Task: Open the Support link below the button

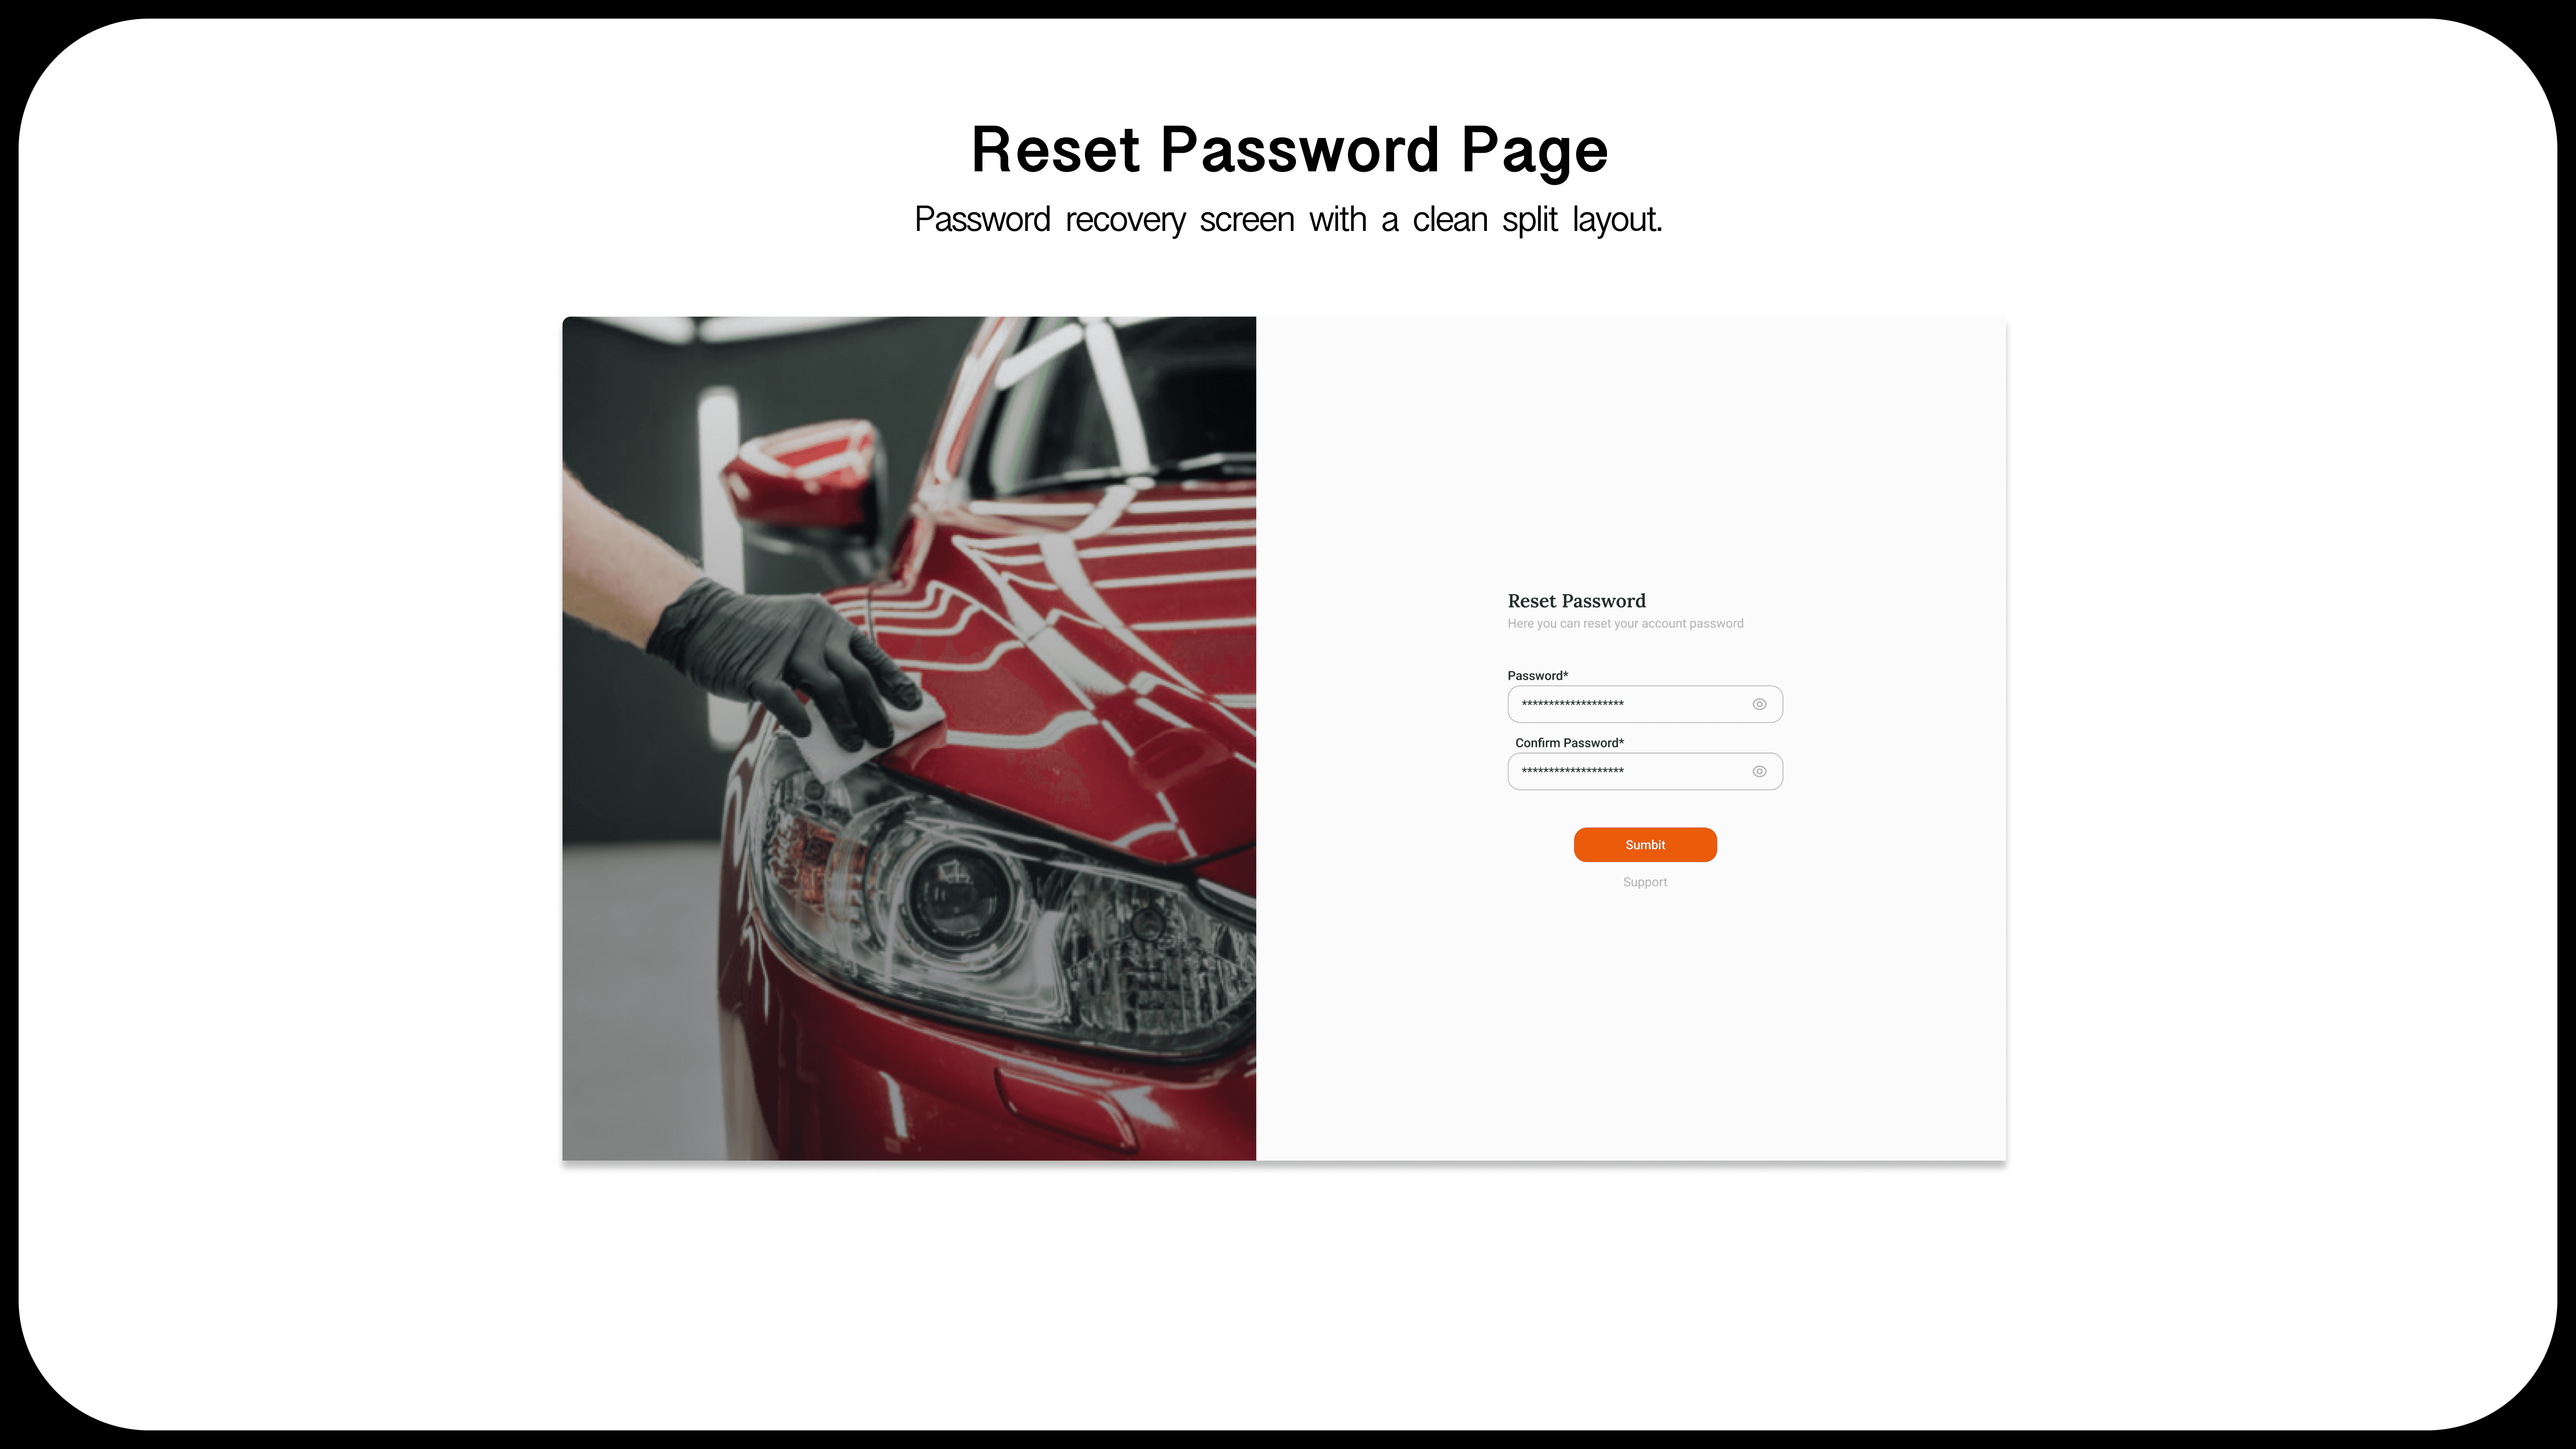Action: [1645, 882]
